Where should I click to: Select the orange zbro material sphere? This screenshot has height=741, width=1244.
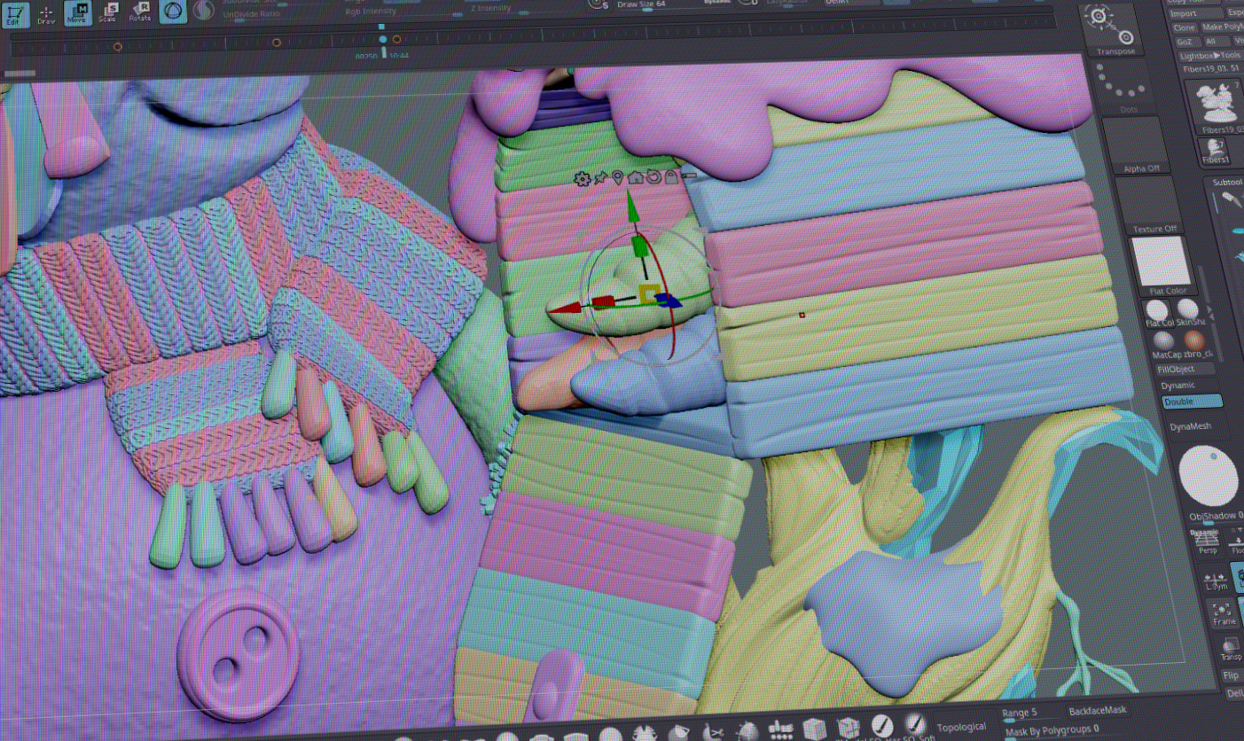click(1195, 343)
